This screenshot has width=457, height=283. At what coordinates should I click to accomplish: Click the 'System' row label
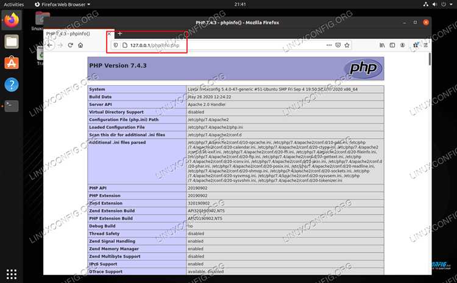coord(97,89)
